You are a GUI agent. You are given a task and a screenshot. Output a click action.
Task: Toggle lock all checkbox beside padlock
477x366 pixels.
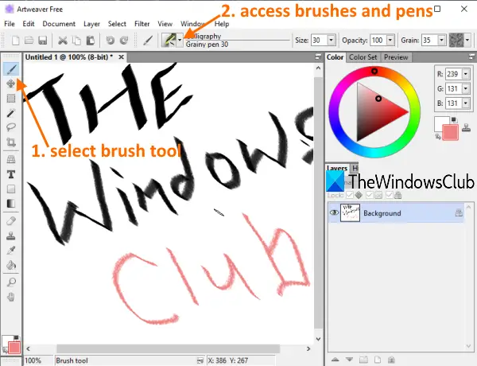click(389, 195)
